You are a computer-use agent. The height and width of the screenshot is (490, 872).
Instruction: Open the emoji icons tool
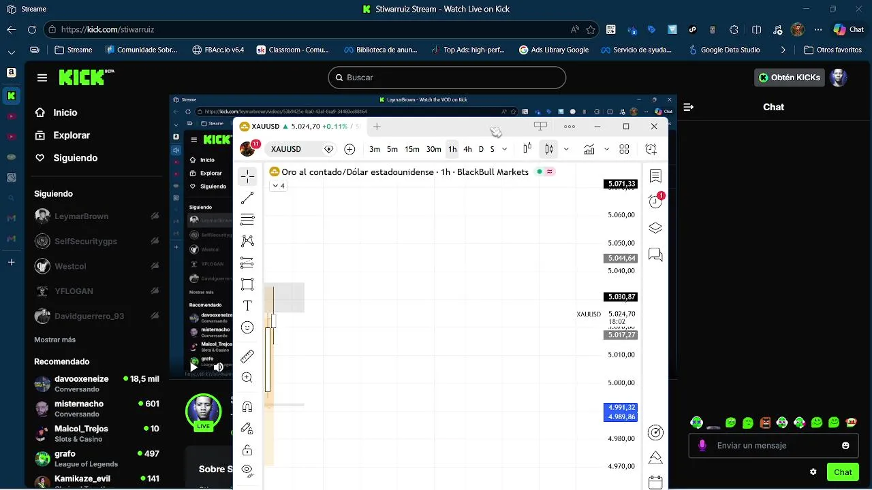click(x=247, y=328)
